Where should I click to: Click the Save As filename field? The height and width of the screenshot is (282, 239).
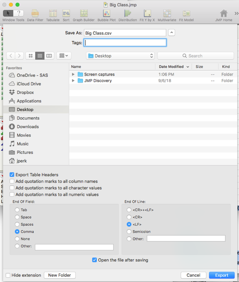click(125, 33)
